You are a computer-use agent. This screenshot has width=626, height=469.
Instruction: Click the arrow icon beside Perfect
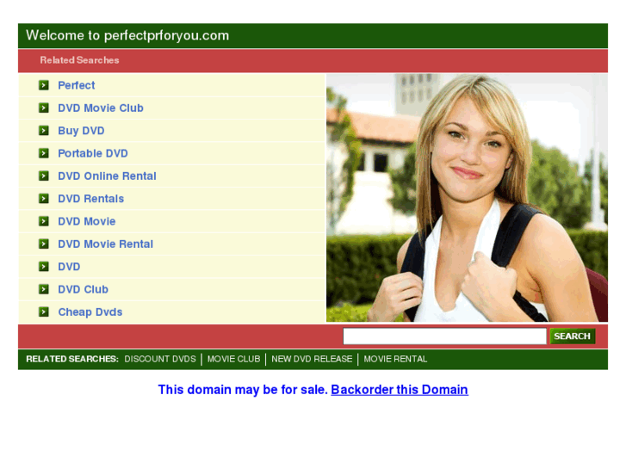tap(44, 85)
